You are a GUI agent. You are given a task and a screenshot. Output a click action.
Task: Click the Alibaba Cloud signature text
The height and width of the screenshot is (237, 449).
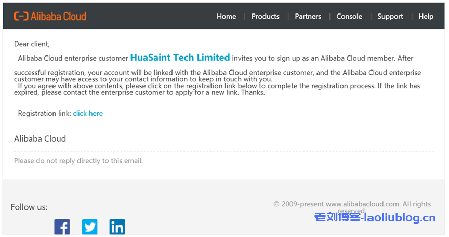(40, 138)
